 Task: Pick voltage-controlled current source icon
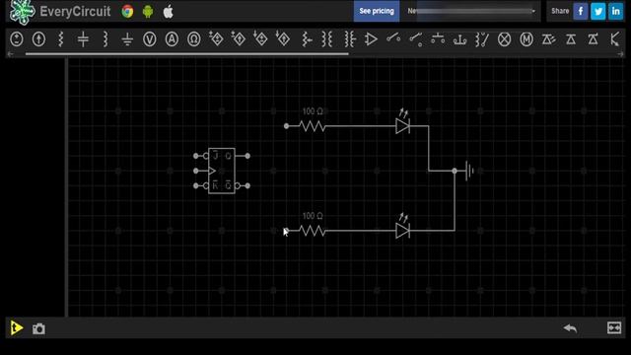pyautogui.click(x=239, y=39)
